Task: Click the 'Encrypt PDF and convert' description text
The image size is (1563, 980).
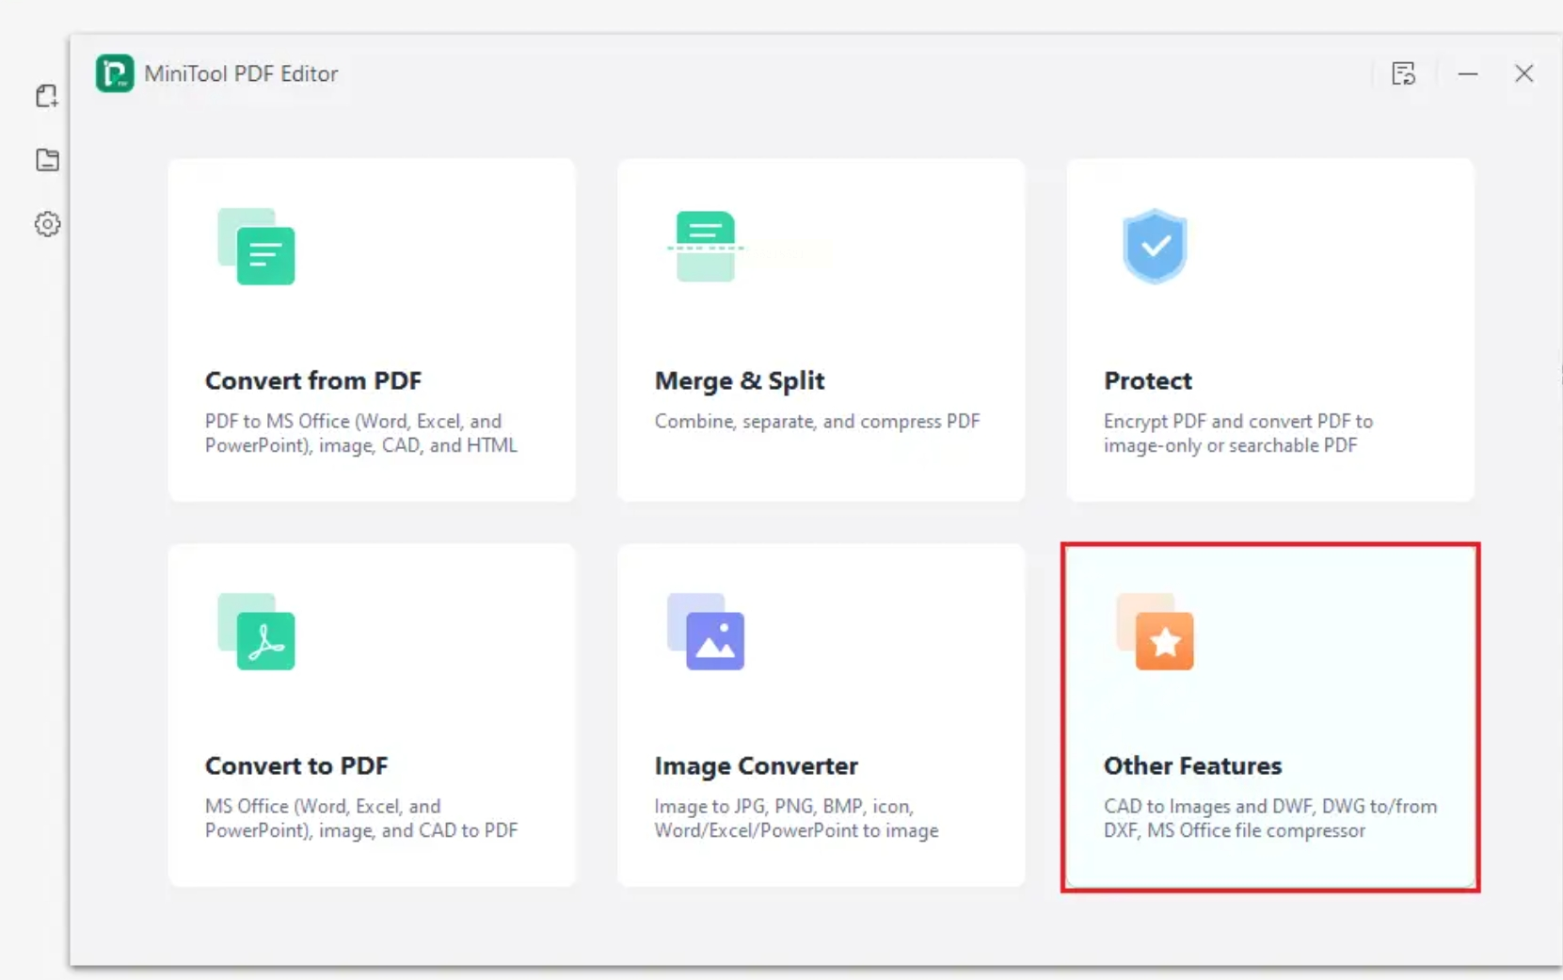Action: point(1238,433)
